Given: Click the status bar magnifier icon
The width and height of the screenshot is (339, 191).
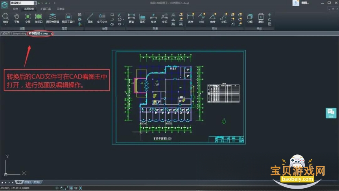Looking at the screenshot, I should (x=62, y=188).
